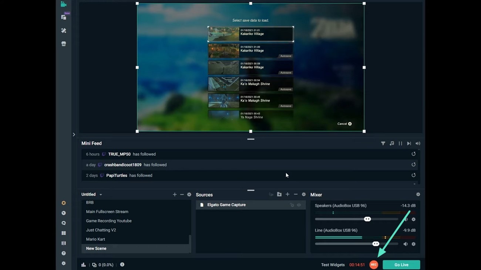
Task: Open the Untitled scene collection dropdown
Action: pos(92,194)
